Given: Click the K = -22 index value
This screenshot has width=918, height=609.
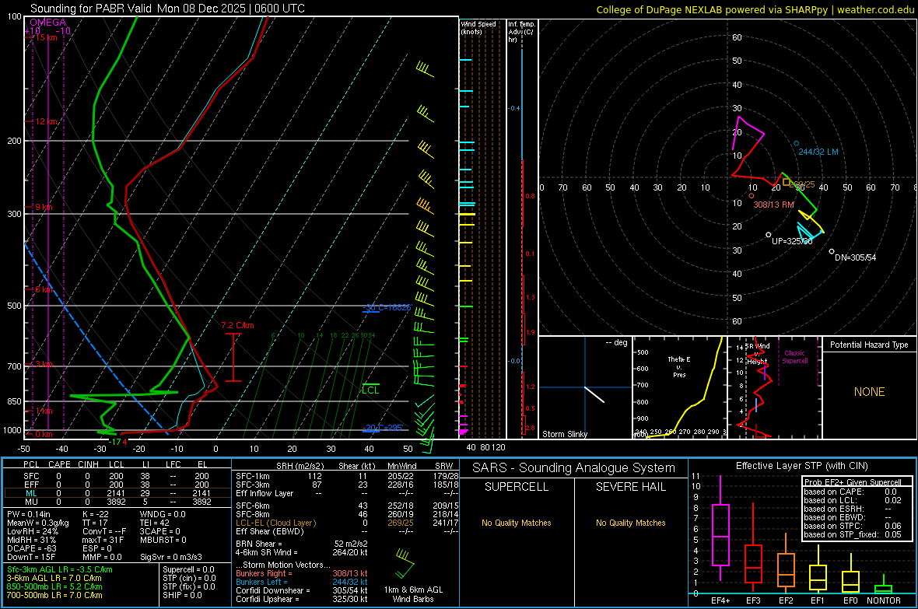Looking at the screenshot, I should tap(96, 514).
